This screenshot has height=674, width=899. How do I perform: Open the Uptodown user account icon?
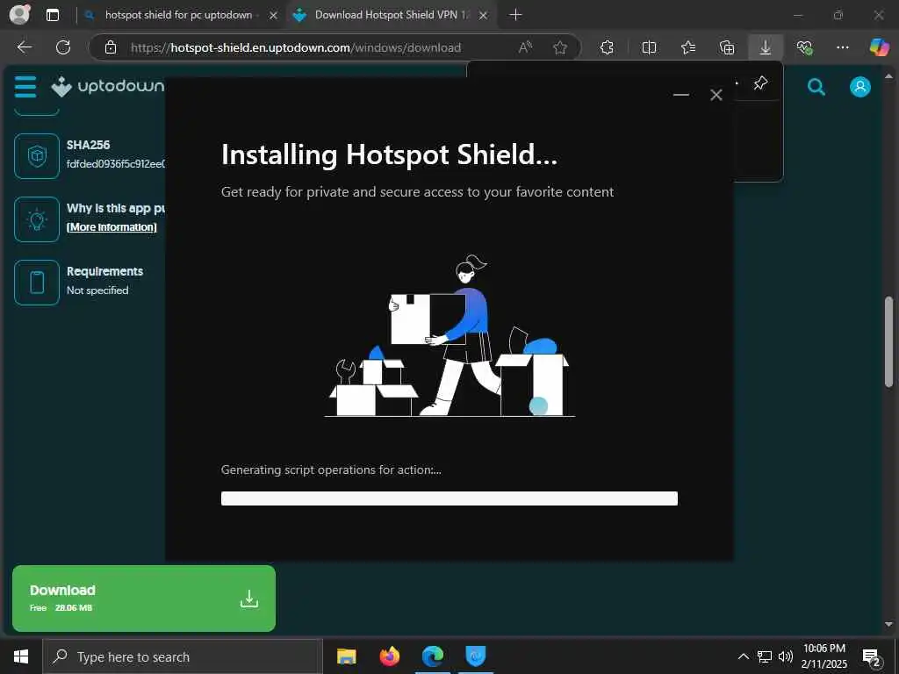[860, 87]
